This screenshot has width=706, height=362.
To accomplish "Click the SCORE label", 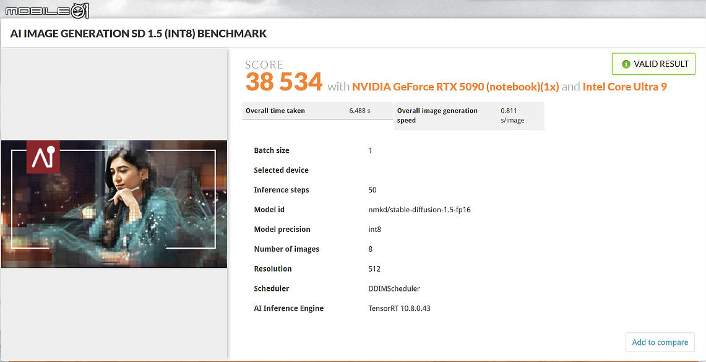I will coord(264,65).
